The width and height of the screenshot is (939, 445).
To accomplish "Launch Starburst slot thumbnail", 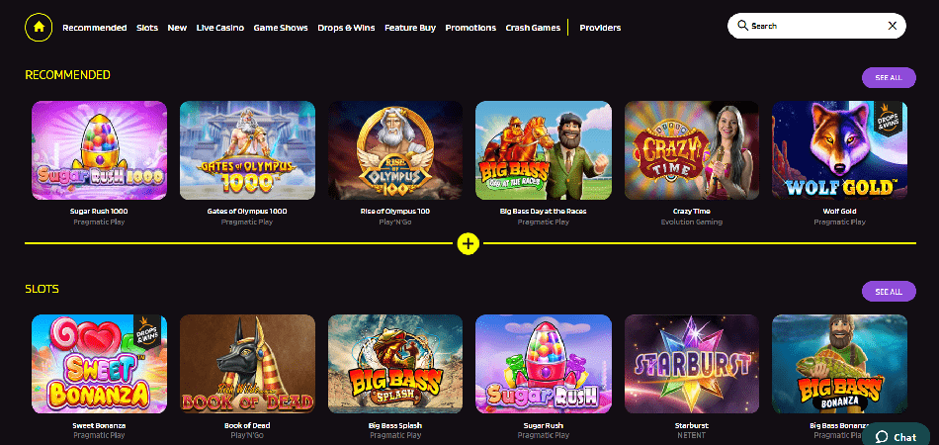I will point(692,364).
